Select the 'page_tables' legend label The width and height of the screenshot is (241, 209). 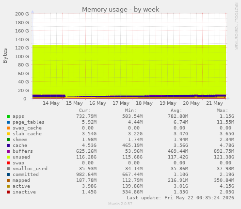(29, 122)
